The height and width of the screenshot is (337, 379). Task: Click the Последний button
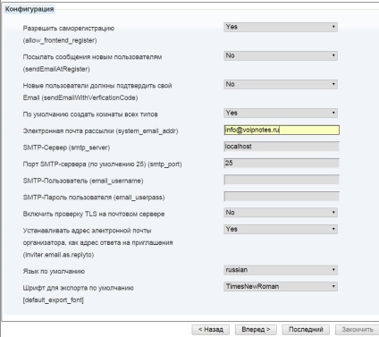tap(306, 330)
